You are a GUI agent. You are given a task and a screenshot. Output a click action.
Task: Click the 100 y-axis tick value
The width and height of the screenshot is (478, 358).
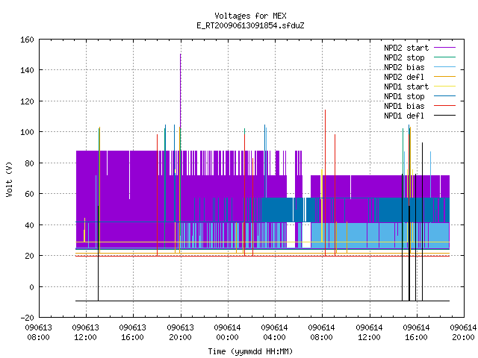coord(27,133)
